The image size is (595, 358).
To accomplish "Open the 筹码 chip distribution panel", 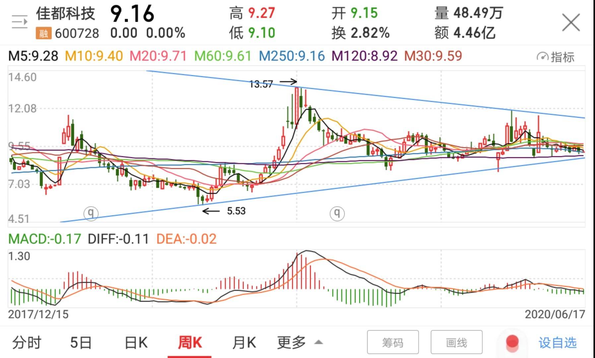I will pyautogui.click(x=393, y=341).
